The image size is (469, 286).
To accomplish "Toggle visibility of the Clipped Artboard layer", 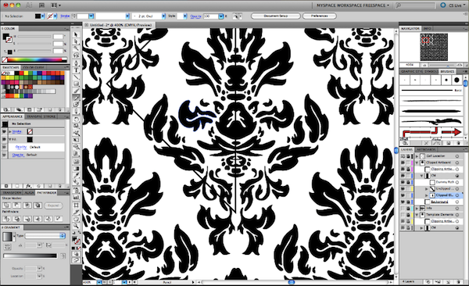I will [403, 163].
